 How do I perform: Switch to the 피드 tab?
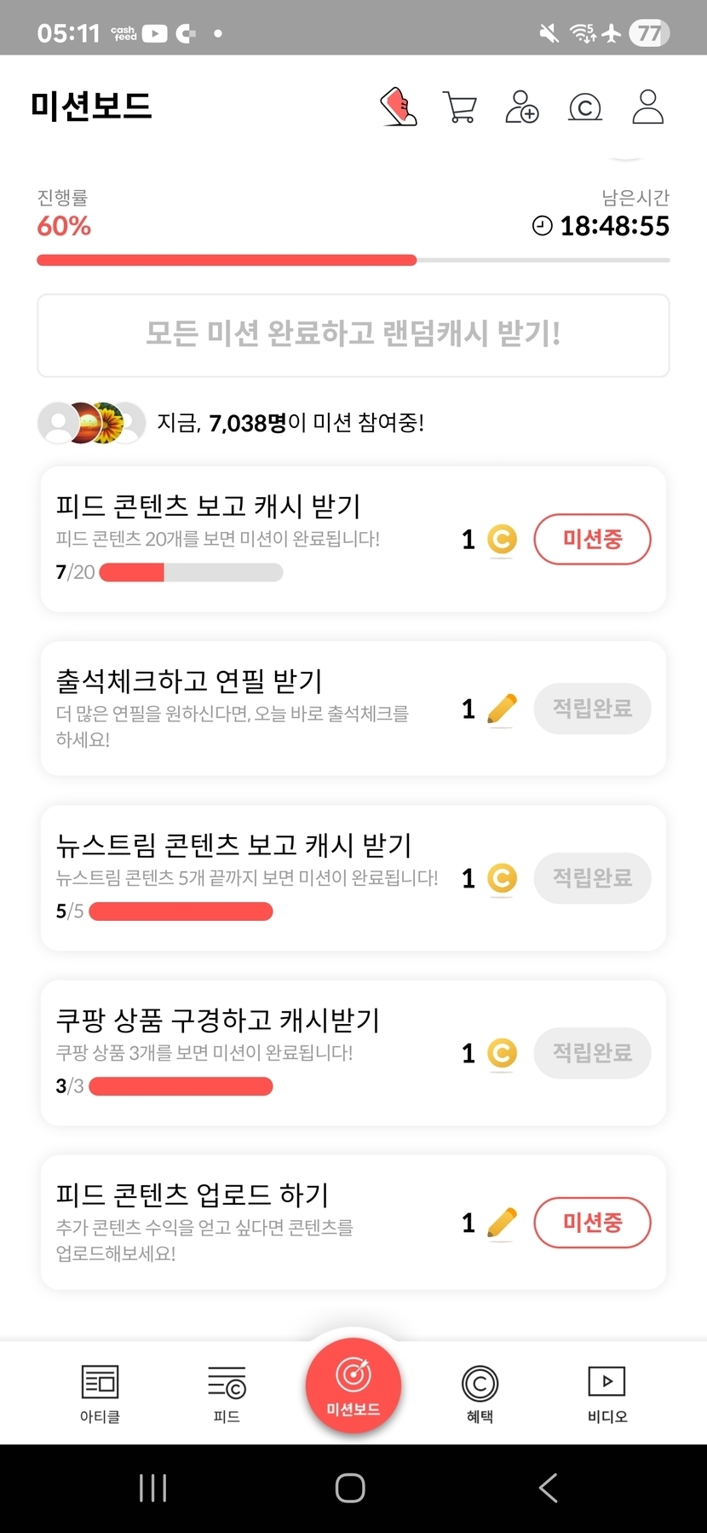tap(227, 1393)
